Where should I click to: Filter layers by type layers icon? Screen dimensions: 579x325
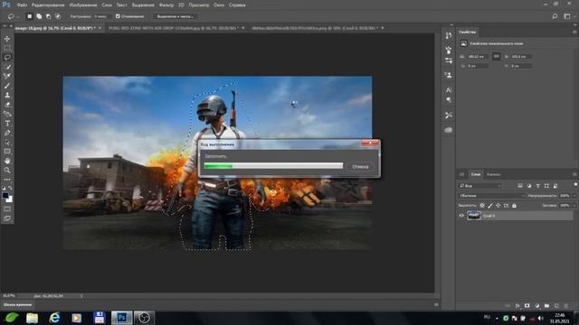[x=538, y=186]
